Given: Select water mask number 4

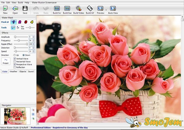Looking at the screenshot, I should point(32,22).
